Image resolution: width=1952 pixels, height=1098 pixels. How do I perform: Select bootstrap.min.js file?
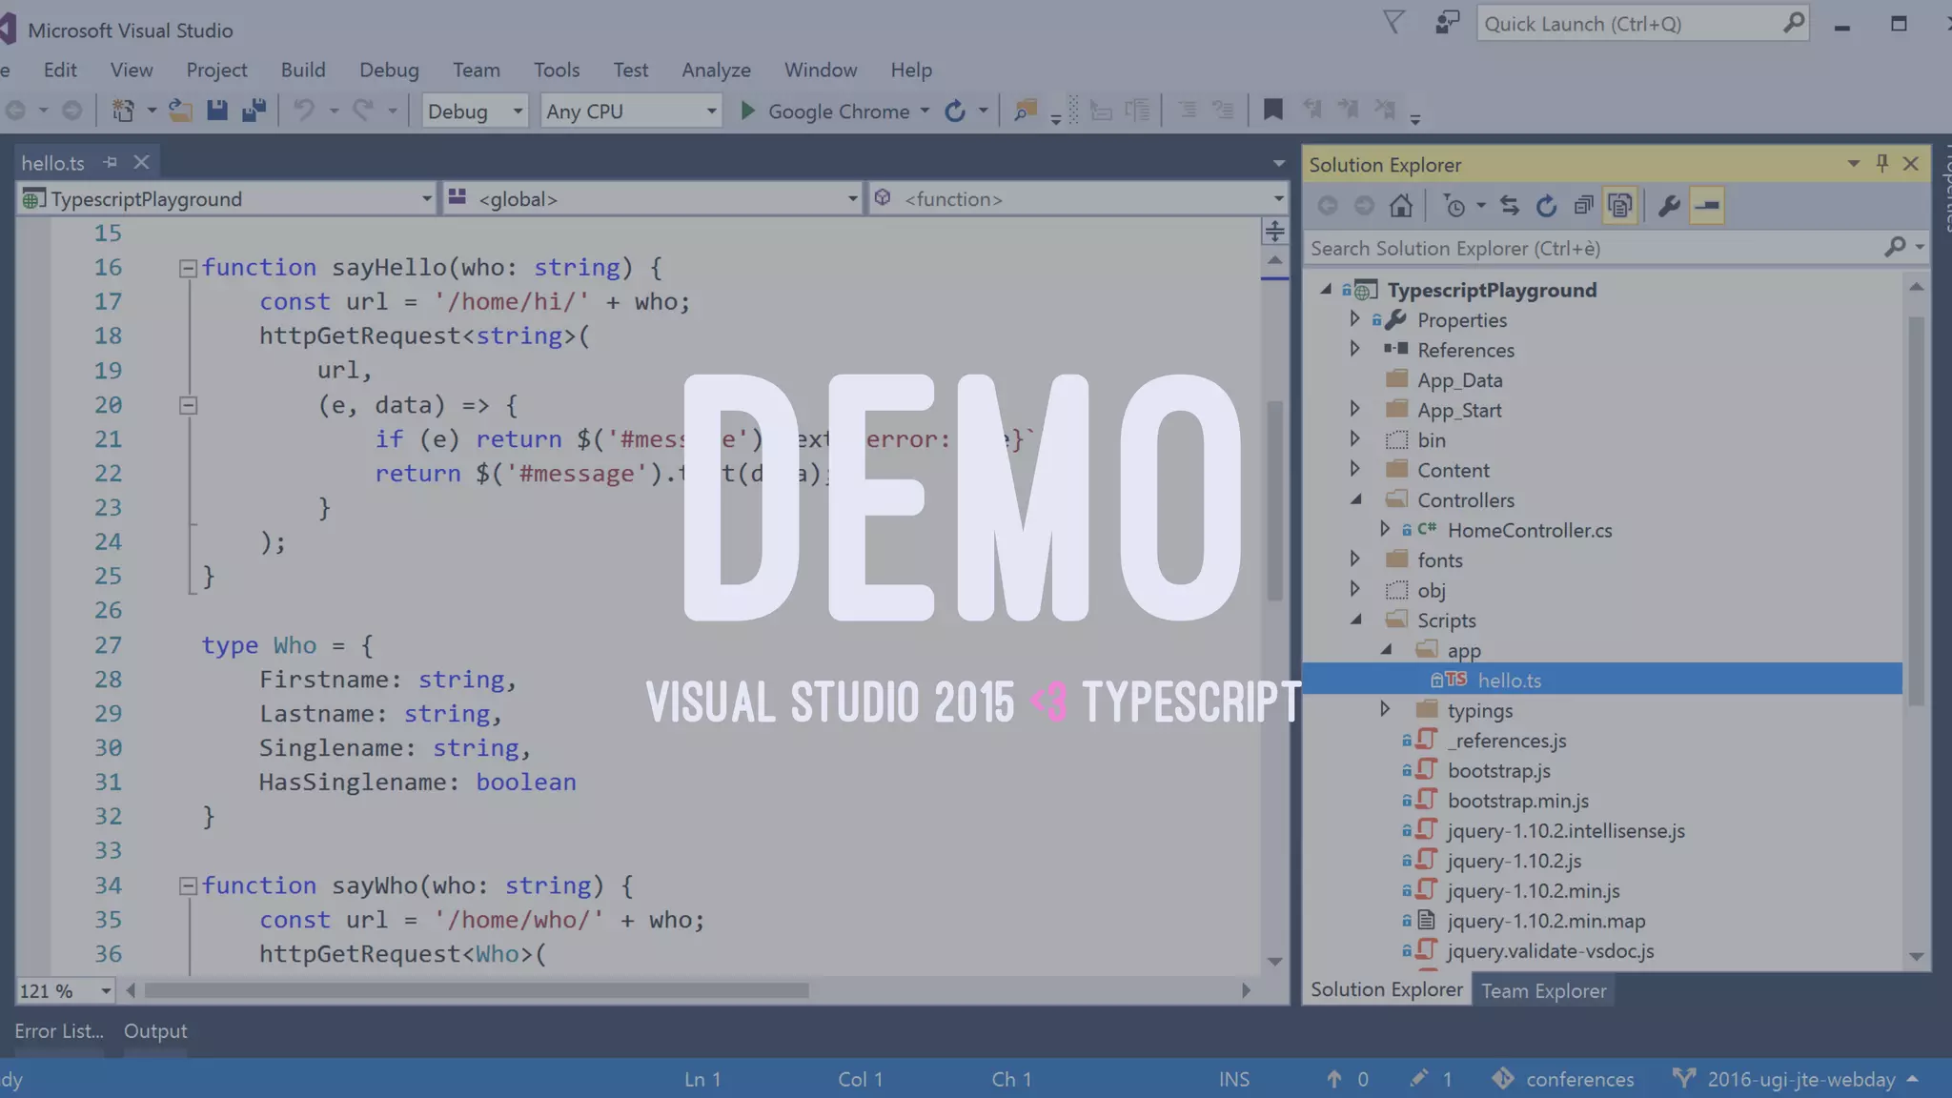[x=1517, y=801]
